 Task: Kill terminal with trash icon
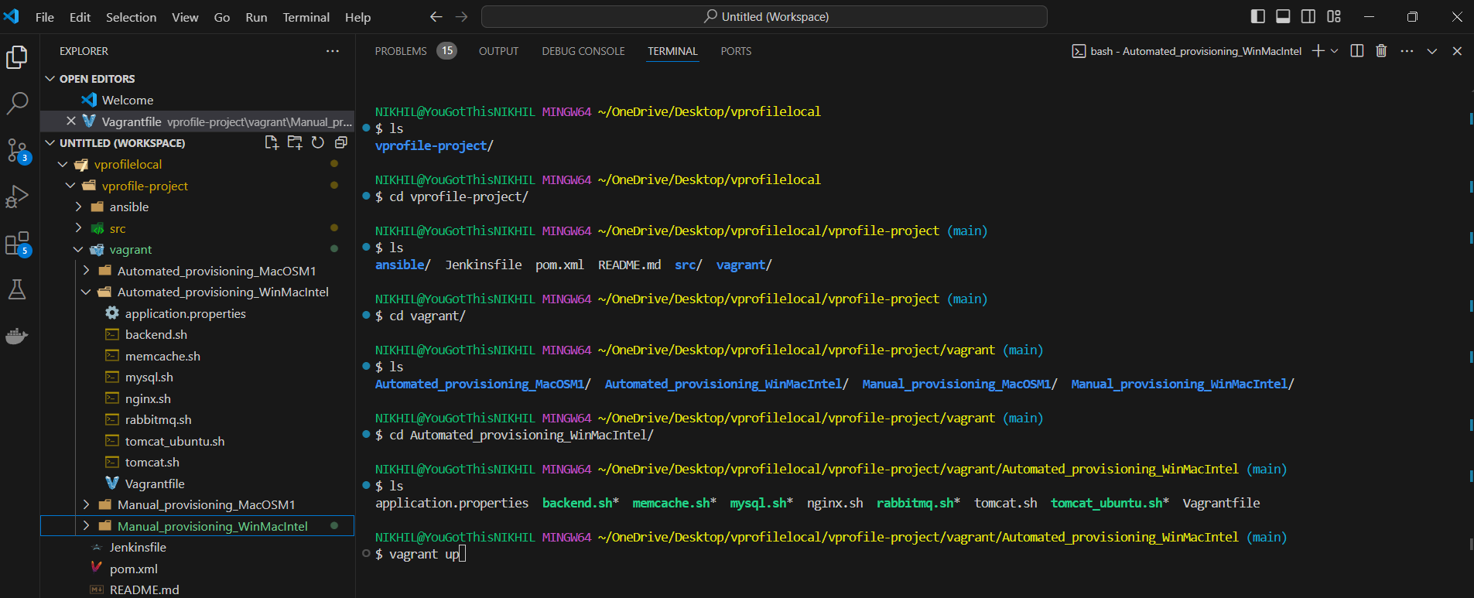(1381, 51)
